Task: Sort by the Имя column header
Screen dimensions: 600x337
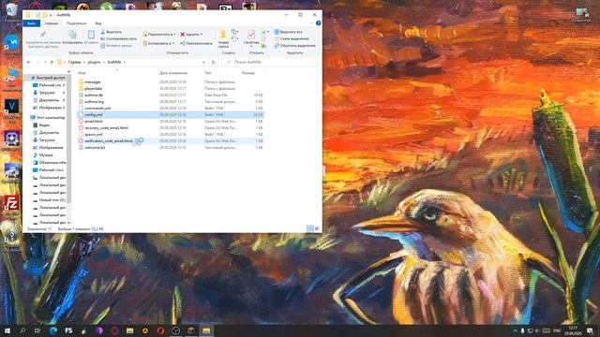Action: coord(82,73)
